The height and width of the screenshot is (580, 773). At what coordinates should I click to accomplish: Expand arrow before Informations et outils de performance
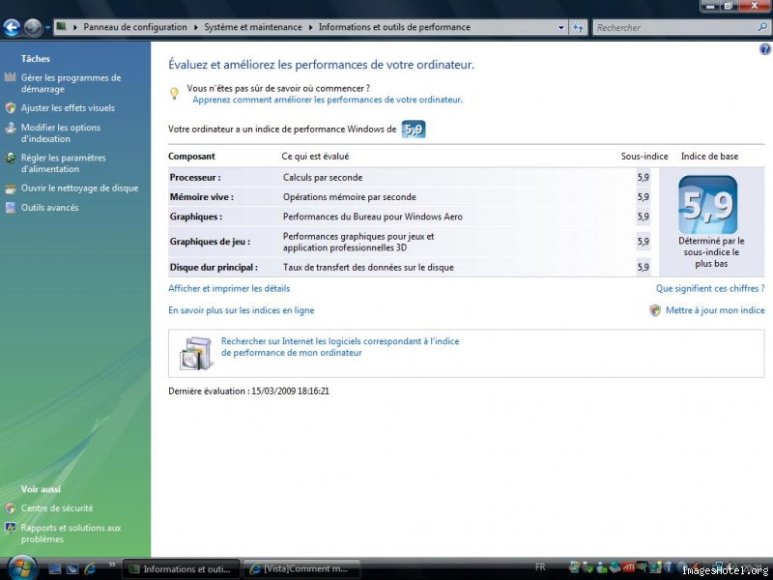(x=310, y=27)
